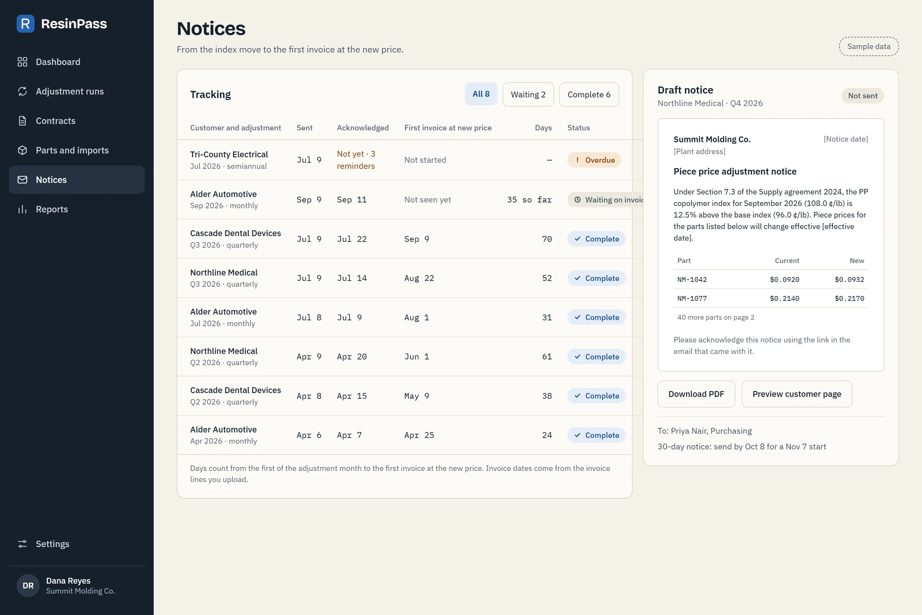Click checkmark icon in Northline Medical Q3 status
The width and height of the screenshot is (922, 615).
click(x=578, y=278)
